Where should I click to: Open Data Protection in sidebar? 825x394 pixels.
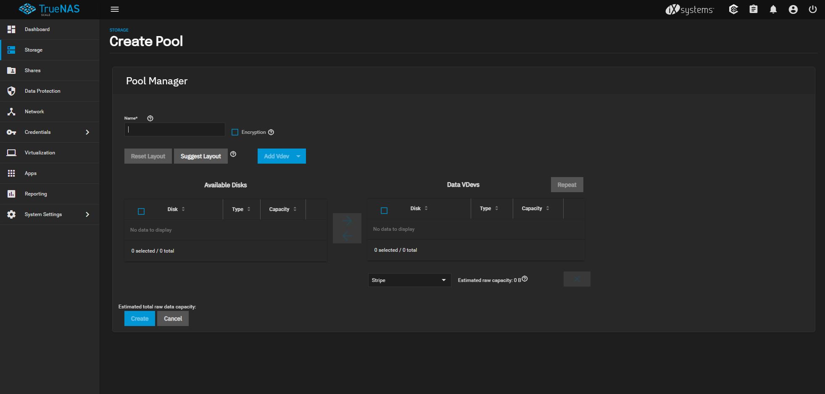[x=42, y=91]
